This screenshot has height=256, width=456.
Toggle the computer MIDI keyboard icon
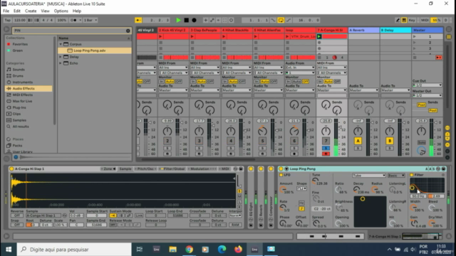click(x=404, y=20)
